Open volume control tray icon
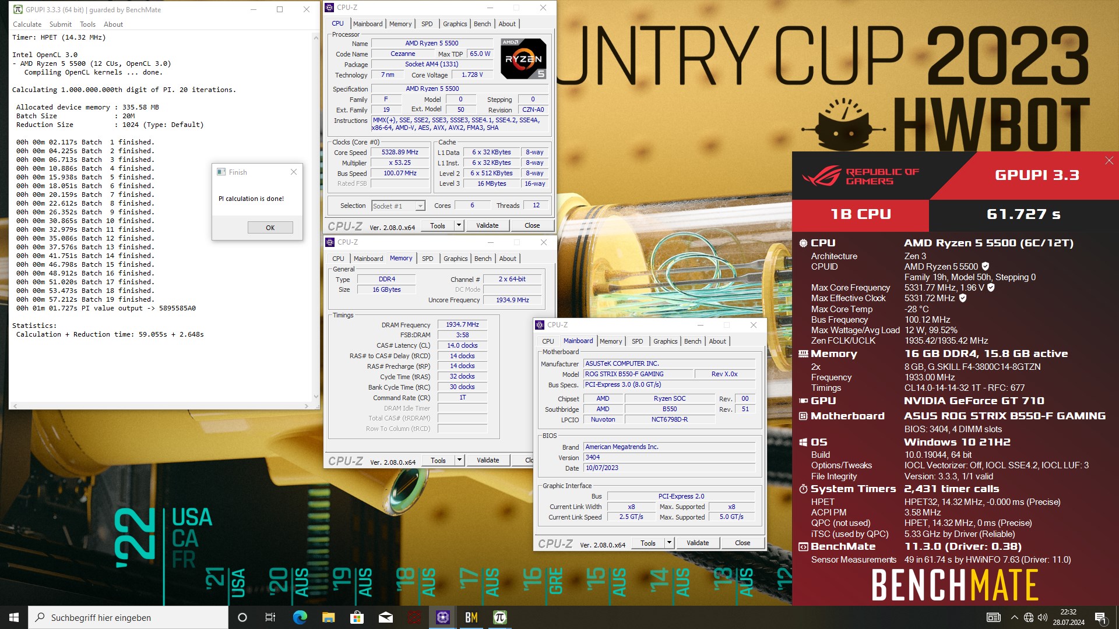Image resolution: width=1119 pixels, height=629 pixels. click(x=1043, y=617)
